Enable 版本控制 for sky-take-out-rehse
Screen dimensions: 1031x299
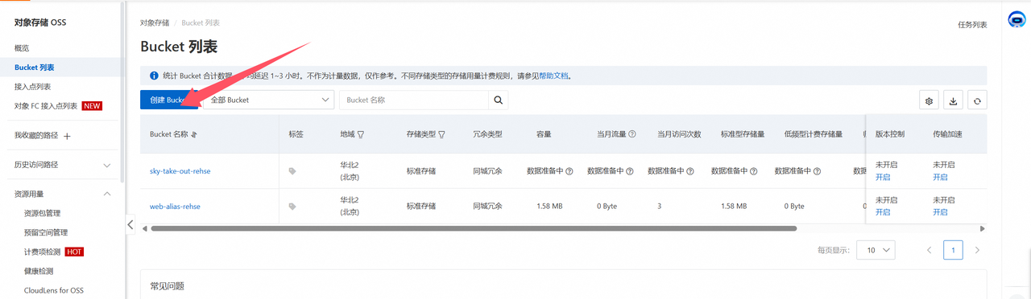[x=883, y=177]
